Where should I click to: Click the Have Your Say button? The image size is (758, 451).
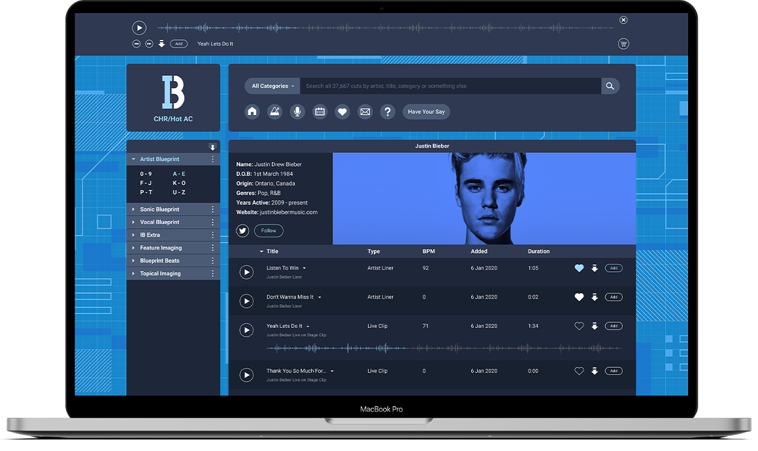426,112
